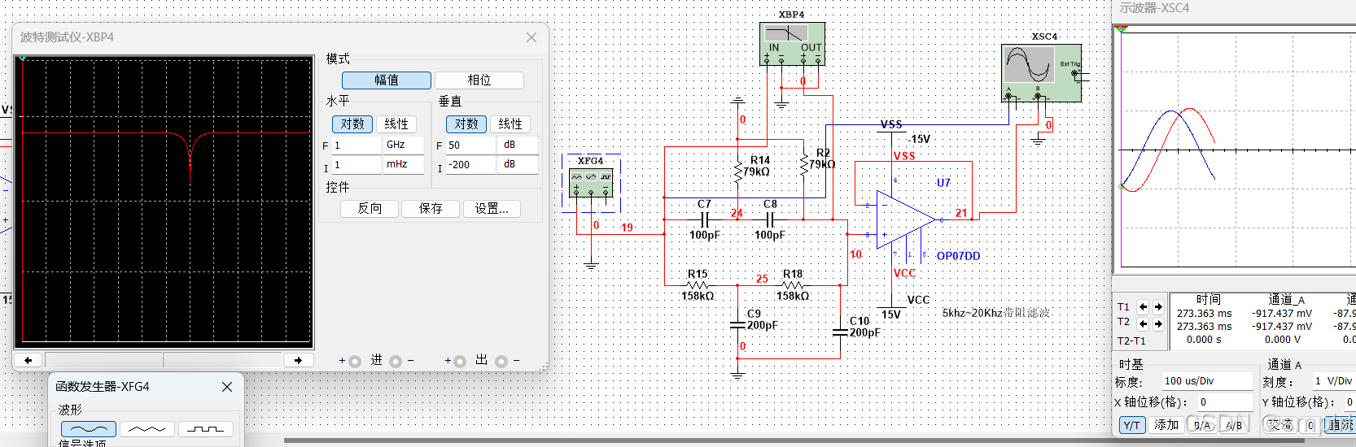1356x447 pixels.
Task: Click the X 轴位移 offset field on oscilloscope
Action: (1225, 401)
